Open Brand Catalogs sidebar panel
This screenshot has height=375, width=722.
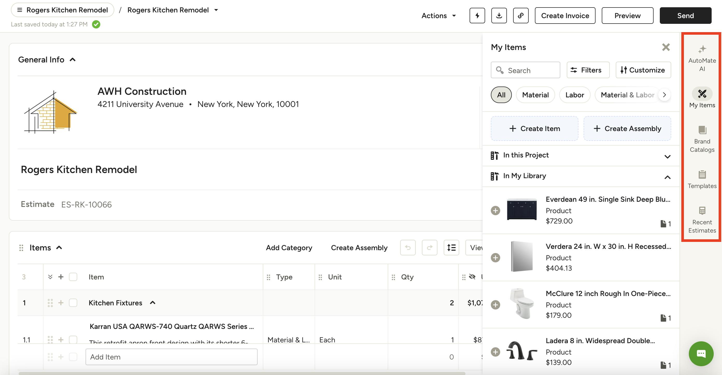pyautogui.click(x=702, y=139)
